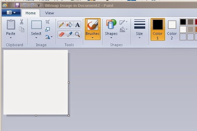Click the shape Fill icon
Image resolution: width=197 pixels, height=131 pixels.
122,29
